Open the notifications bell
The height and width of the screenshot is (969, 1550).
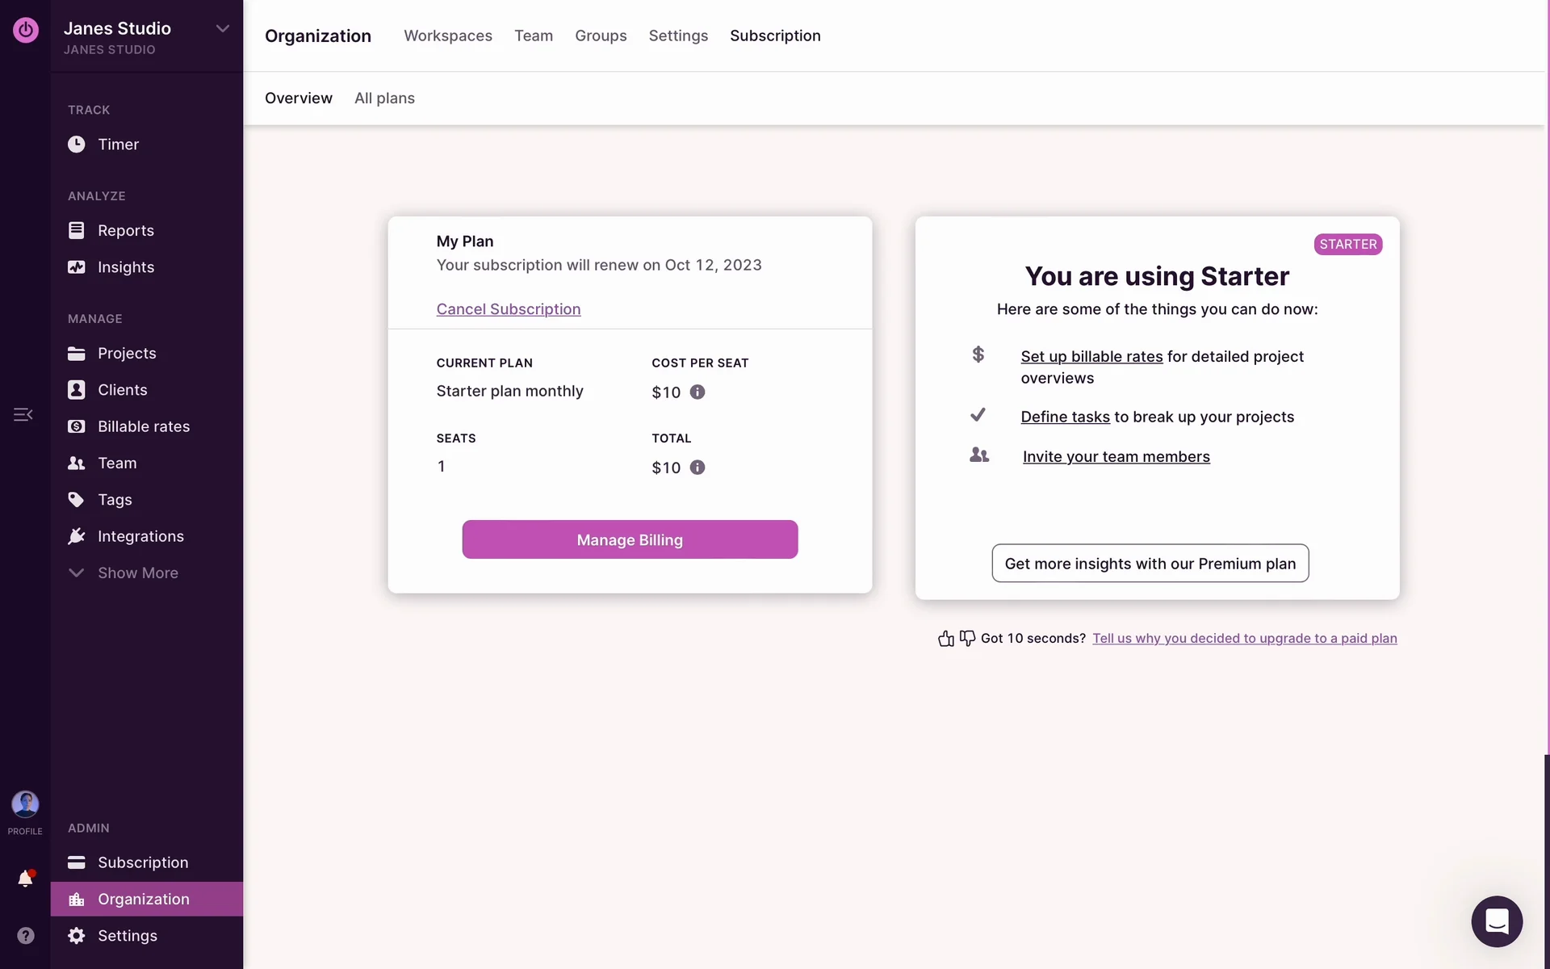click(x=25, y=879)
